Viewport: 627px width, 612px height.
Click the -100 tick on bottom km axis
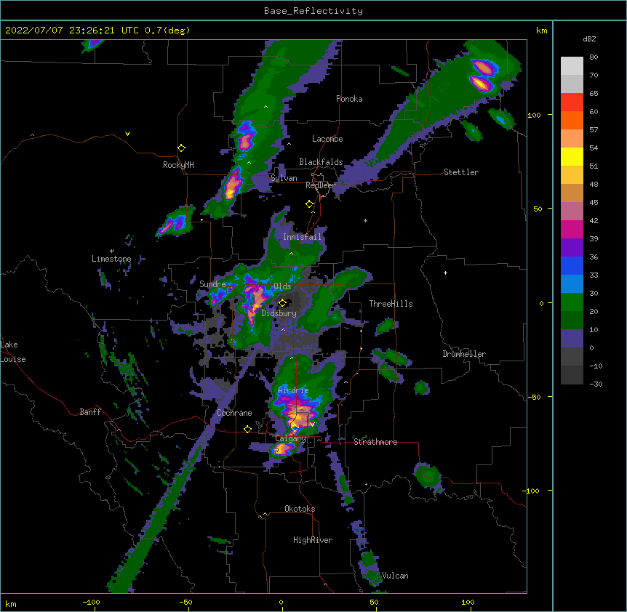click(91, 603)
